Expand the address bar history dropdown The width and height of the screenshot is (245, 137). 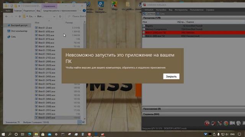[x=54, y=16]
